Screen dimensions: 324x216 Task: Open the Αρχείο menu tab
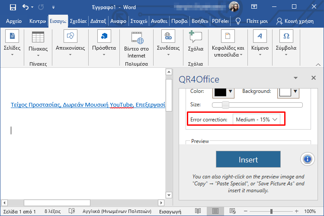point(13,21)
